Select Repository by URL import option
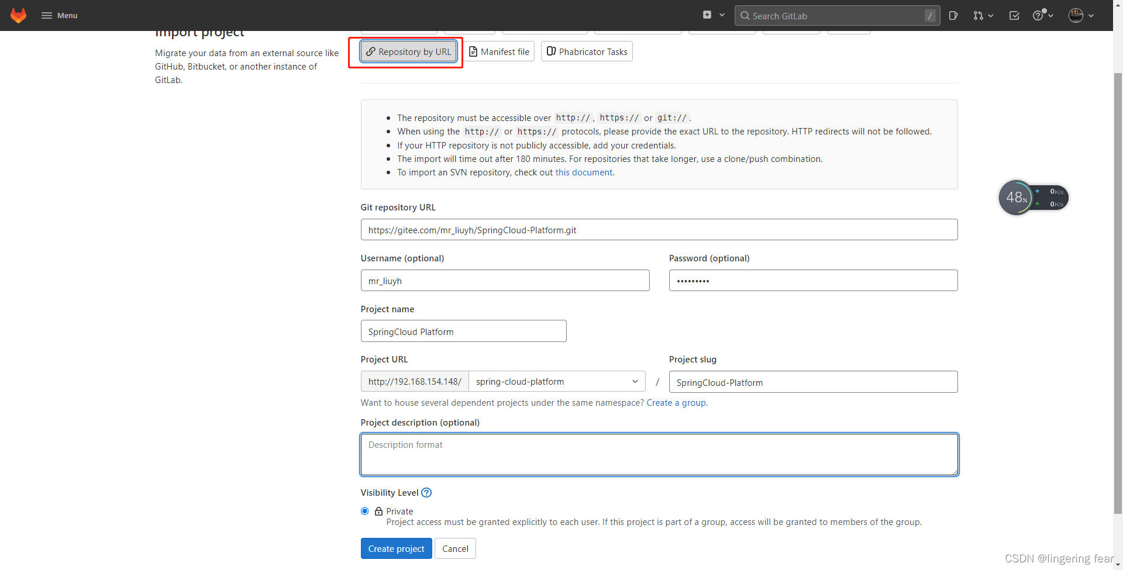Viewport: 1123px width, 570px height. coord(409,51)
